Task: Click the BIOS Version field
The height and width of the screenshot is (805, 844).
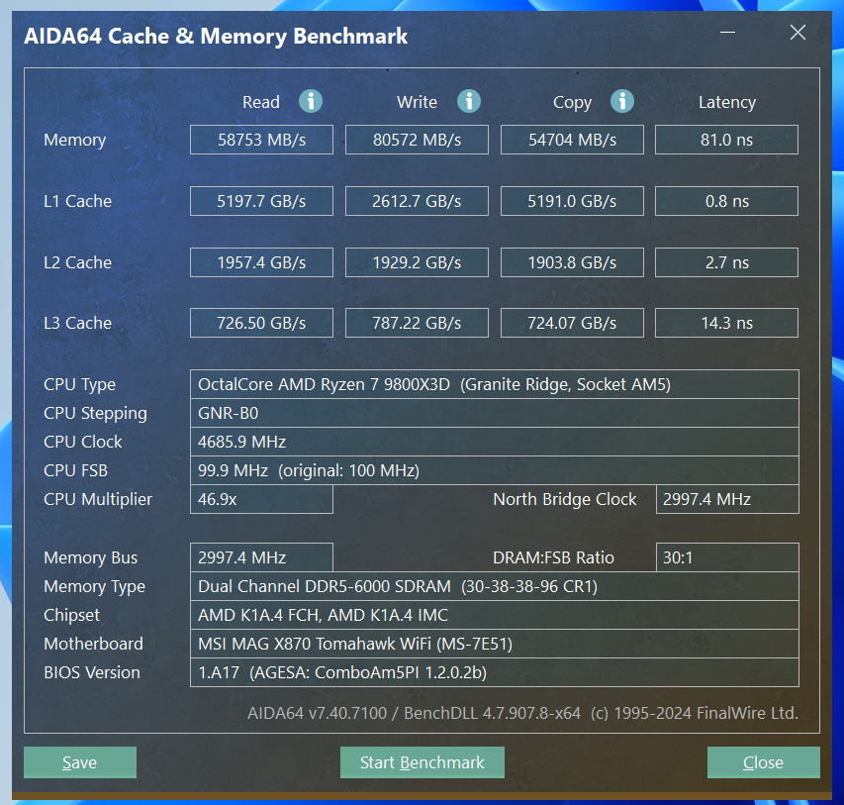Action: (494, 672)
